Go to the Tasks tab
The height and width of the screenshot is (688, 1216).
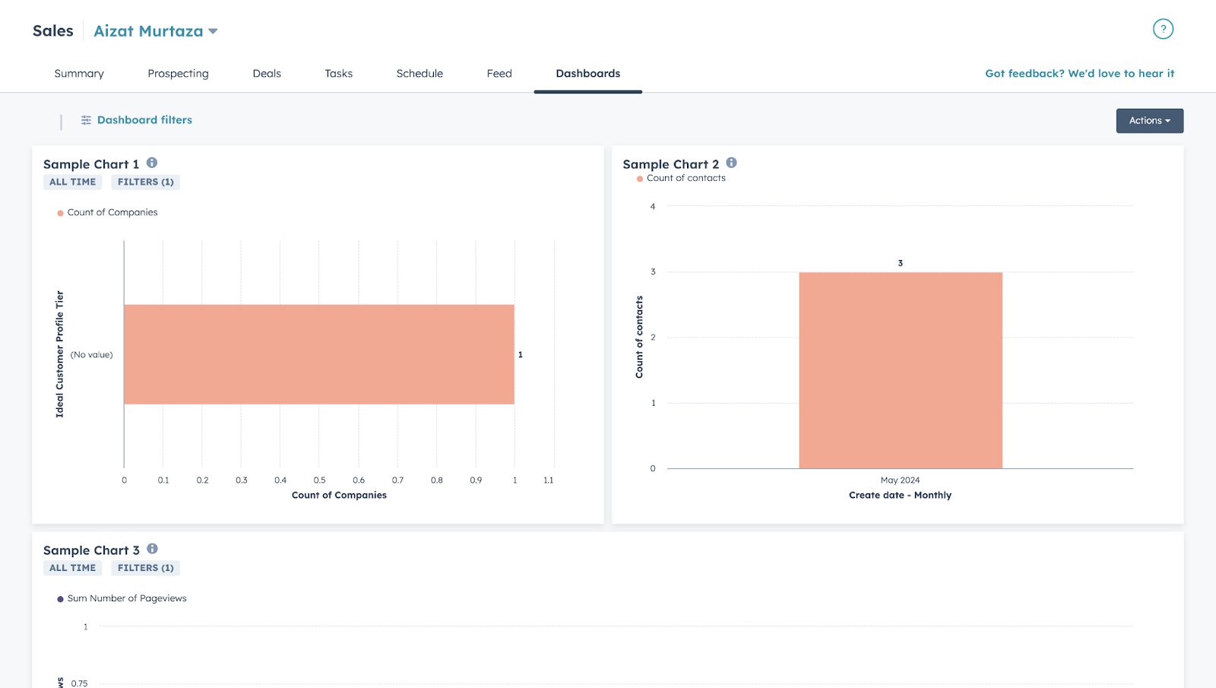[338, 74]
